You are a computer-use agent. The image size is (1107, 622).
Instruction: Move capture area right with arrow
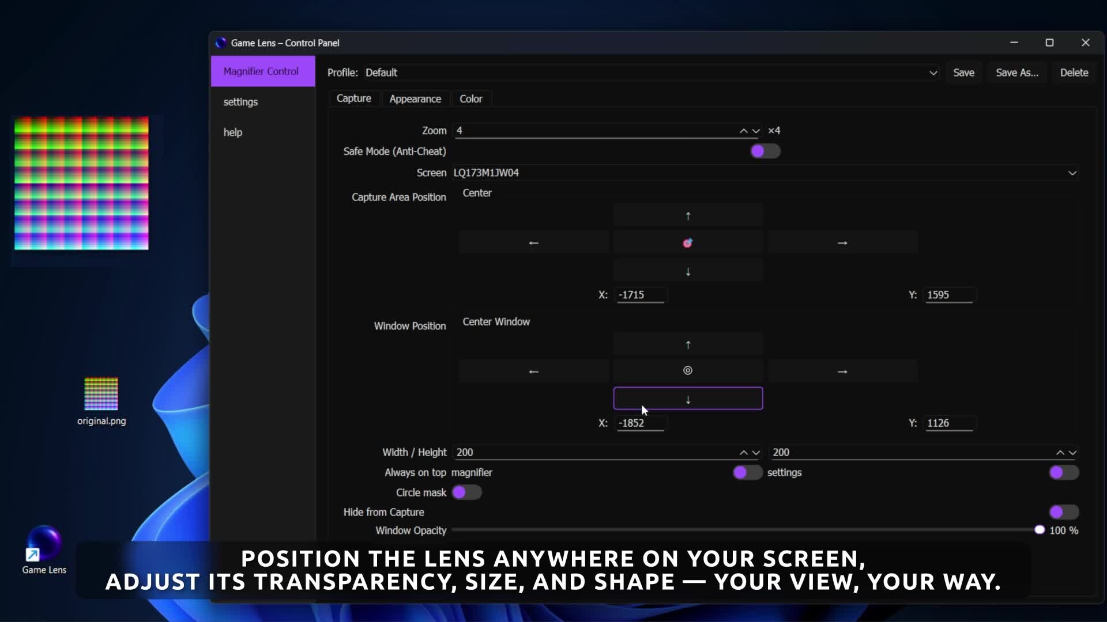842,243
